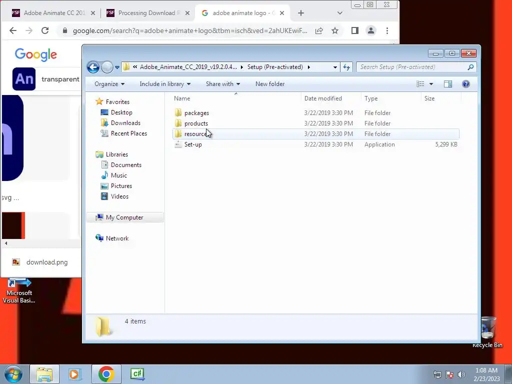Image resolution: width=512 pixels, height=384 pixels.
Task: Open the Chrome profile avatar icon
Action: pos(371,30)
